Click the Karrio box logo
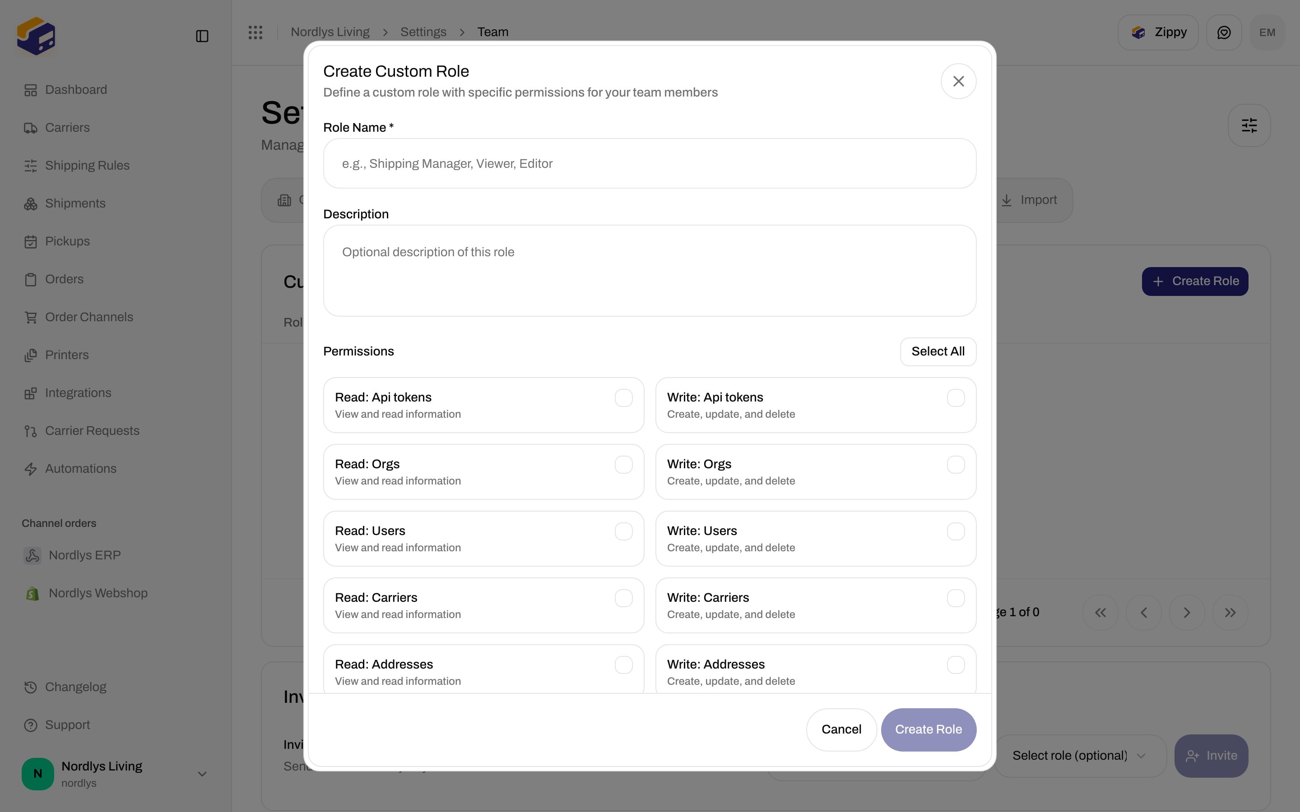 36,36
